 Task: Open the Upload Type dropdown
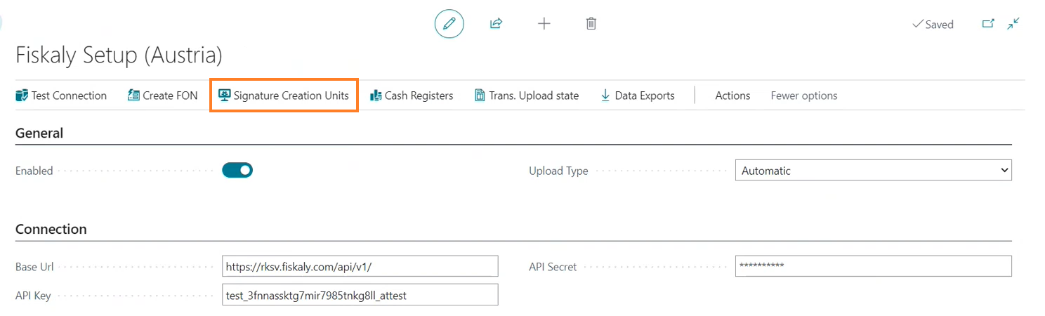(873, 171)
